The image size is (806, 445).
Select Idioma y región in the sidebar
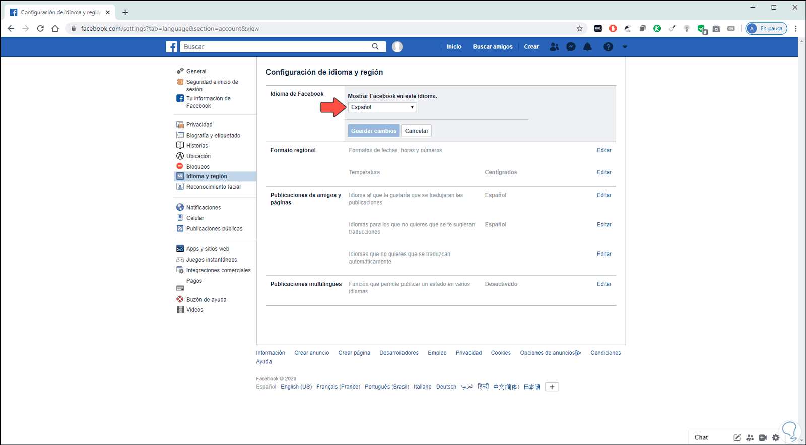[x=215, y=176]
